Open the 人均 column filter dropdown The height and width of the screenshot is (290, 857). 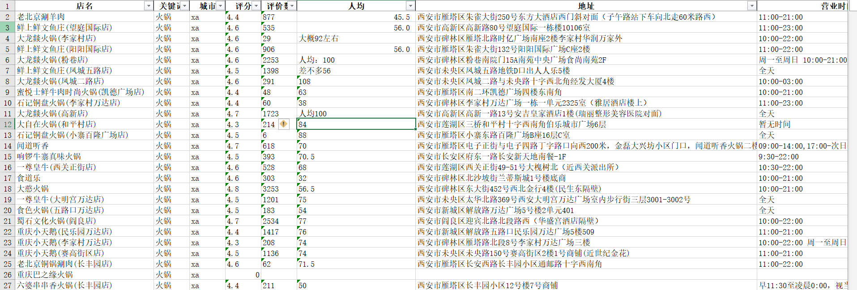point(410,6)
